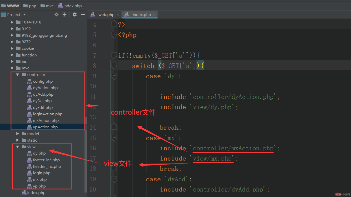Click the locate/scroll-from-source target icon
Screen dimensions: 351x197
[56, 15]
